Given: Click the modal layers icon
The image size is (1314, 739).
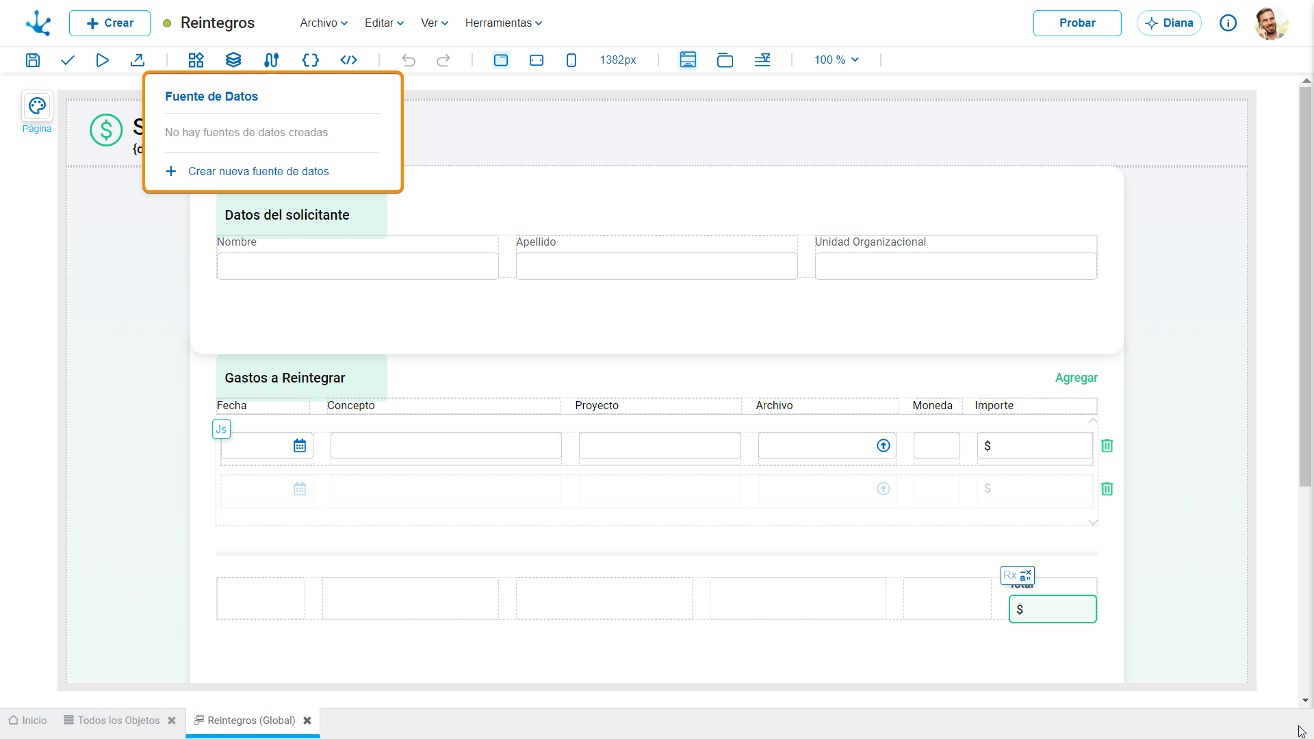Looking at the screenshot, I should tap(725, 60).
